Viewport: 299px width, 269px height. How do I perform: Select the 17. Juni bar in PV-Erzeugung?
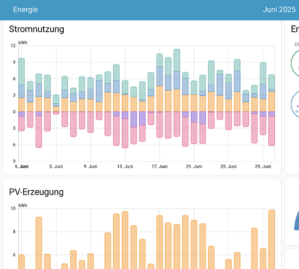(x=160, y=242)
